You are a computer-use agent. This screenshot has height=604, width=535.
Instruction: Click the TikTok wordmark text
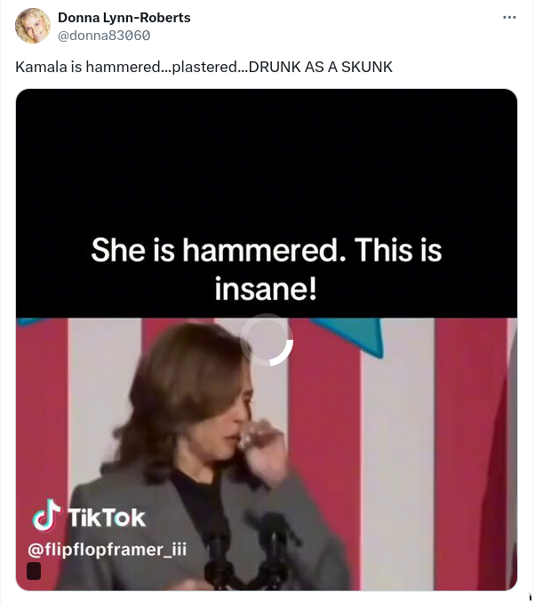[x=107, y=518]
